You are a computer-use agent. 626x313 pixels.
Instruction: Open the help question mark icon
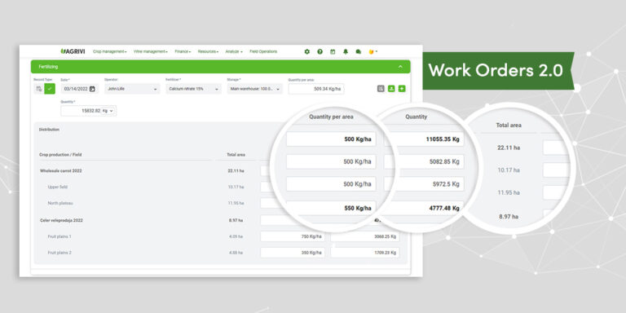pos(320,51)
